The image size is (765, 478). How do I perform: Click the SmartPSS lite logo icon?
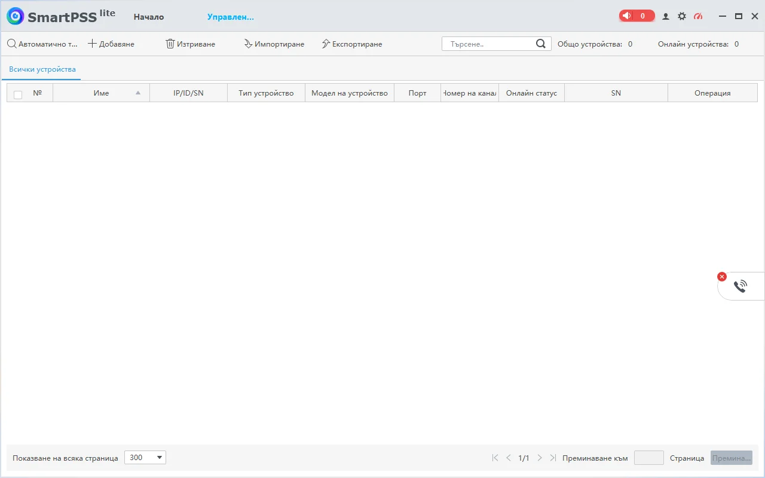coord(15,16)
